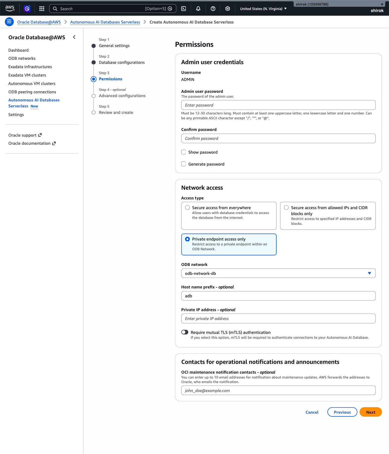Screen dimensions: 389x454
Task: Open the services grid menu icon
Action: click(42, 9)
